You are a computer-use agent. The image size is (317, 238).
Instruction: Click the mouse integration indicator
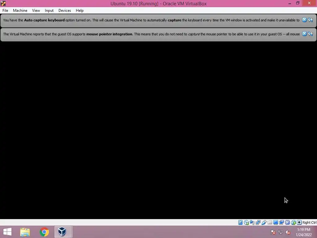(x=293, y=223)
